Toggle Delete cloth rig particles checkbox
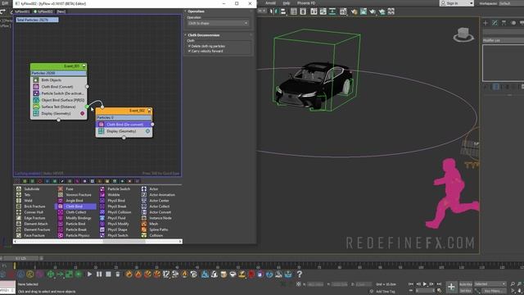Image resolution: width=524 pixels, height=295 pixels. [189, 46]
